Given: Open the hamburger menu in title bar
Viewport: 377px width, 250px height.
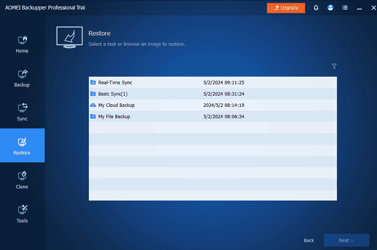Looking at the screenshot, I should (345, 8).
